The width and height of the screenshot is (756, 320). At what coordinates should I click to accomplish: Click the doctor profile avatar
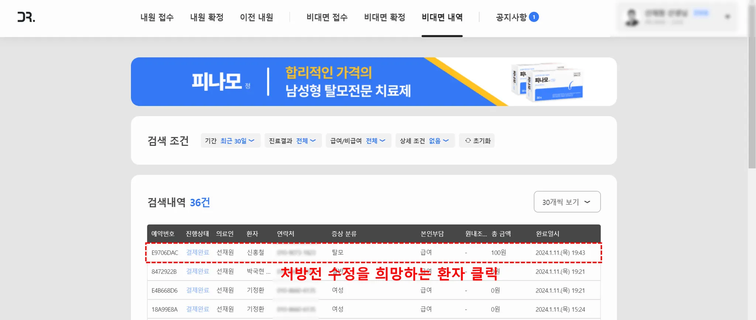tap(632, 17)
